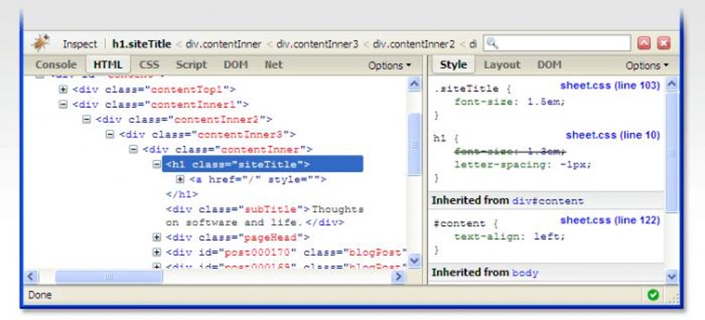This screenshot has width=705, height=320.
Task: Click the text-align: left property
Action: [509, 236]
